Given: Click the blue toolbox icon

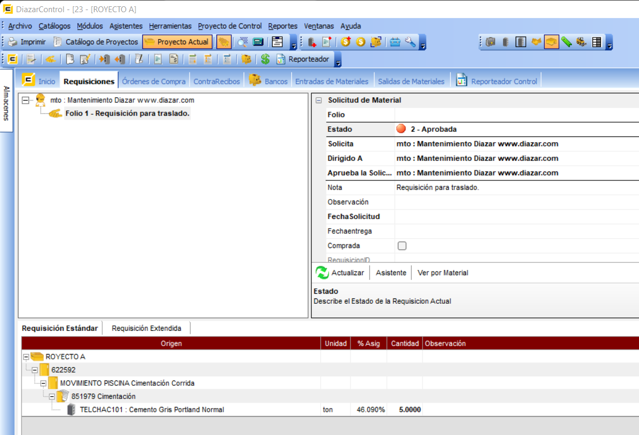Looking at the screenshot, I should pyautogui.click(x=395, y=42).
